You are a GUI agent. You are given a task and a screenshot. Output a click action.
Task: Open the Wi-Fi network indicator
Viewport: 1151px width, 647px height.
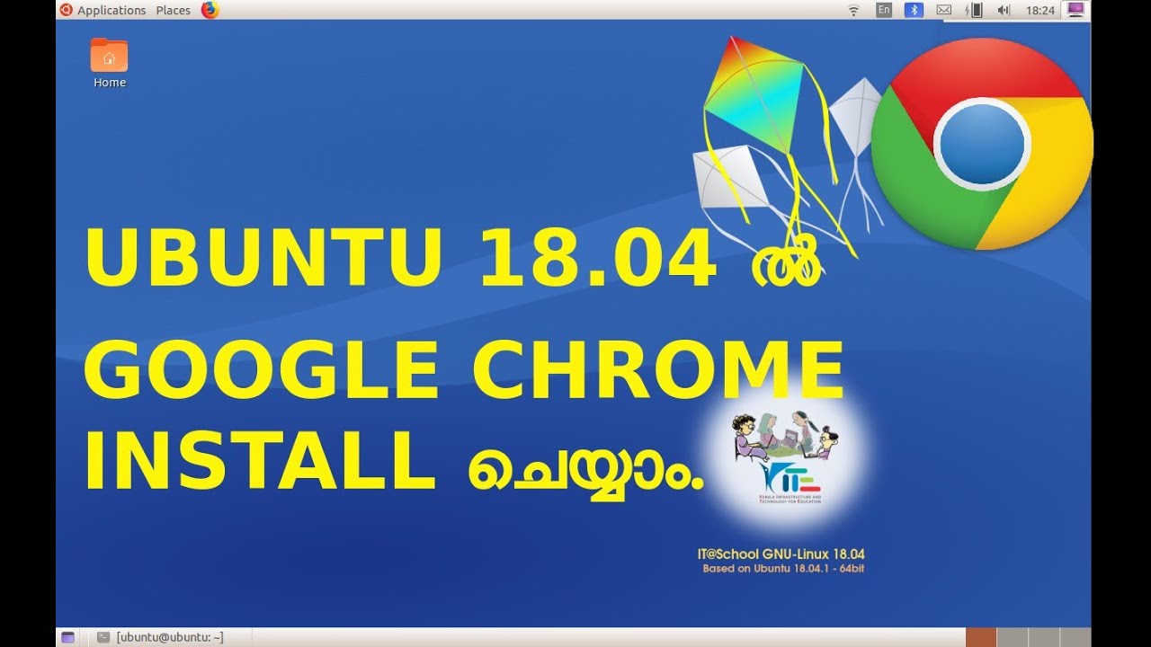pyautogui.click(x=853, y=10)
